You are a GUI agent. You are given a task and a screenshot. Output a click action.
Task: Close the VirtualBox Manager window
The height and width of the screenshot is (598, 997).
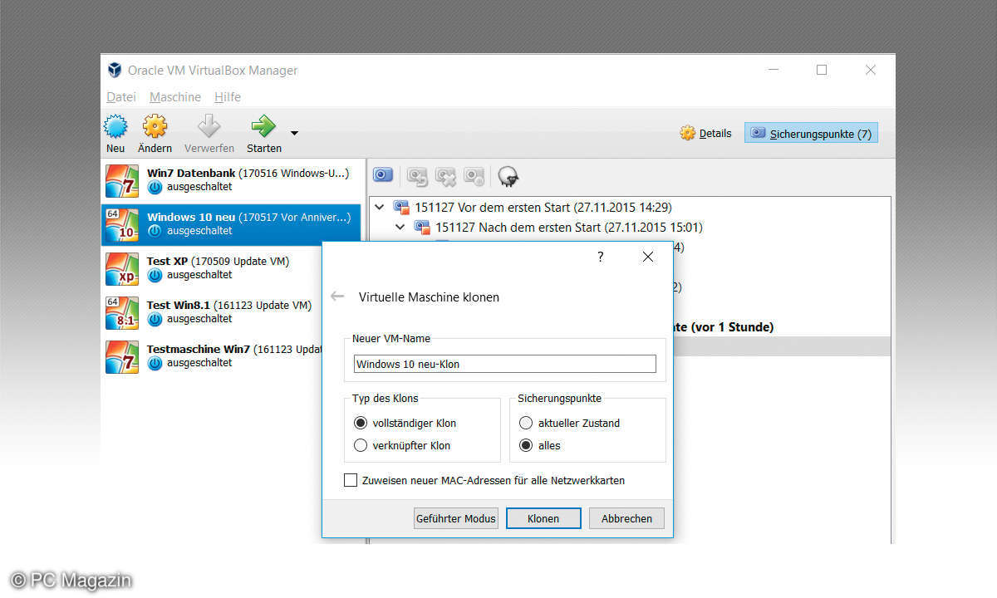[870, 70]
